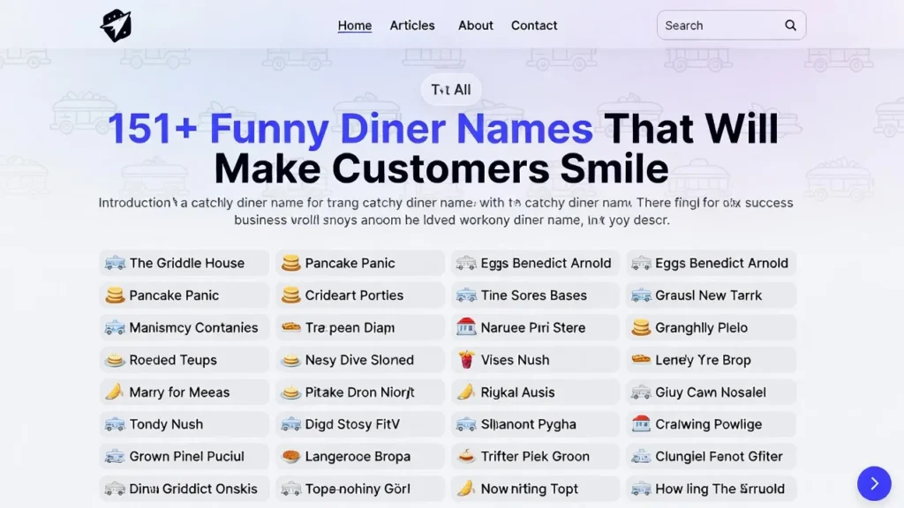Click the paper-plane logo icon top left
The height and width of the screenshot is (508, 904).
116,25
